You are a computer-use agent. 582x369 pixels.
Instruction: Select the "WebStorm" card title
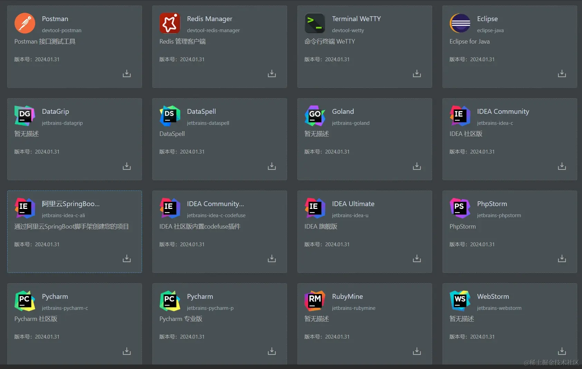coord(493,296)
